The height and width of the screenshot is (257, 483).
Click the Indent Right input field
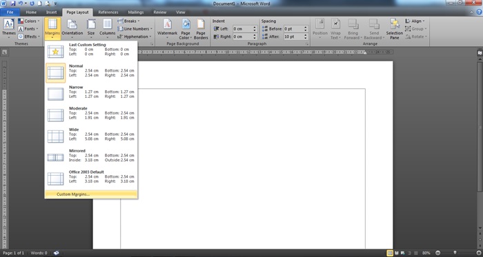pyautogui.click(x=243, y=37)
